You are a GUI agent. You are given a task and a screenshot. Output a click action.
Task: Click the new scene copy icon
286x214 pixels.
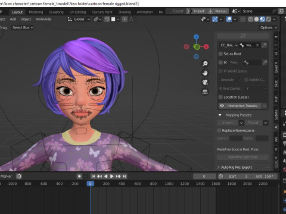(x=281, y=11)
